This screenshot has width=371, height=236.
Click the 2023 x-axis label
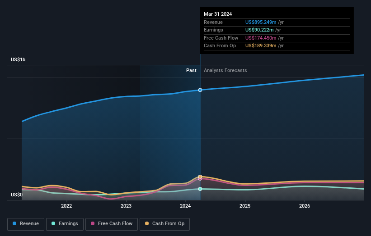point(126,206)
